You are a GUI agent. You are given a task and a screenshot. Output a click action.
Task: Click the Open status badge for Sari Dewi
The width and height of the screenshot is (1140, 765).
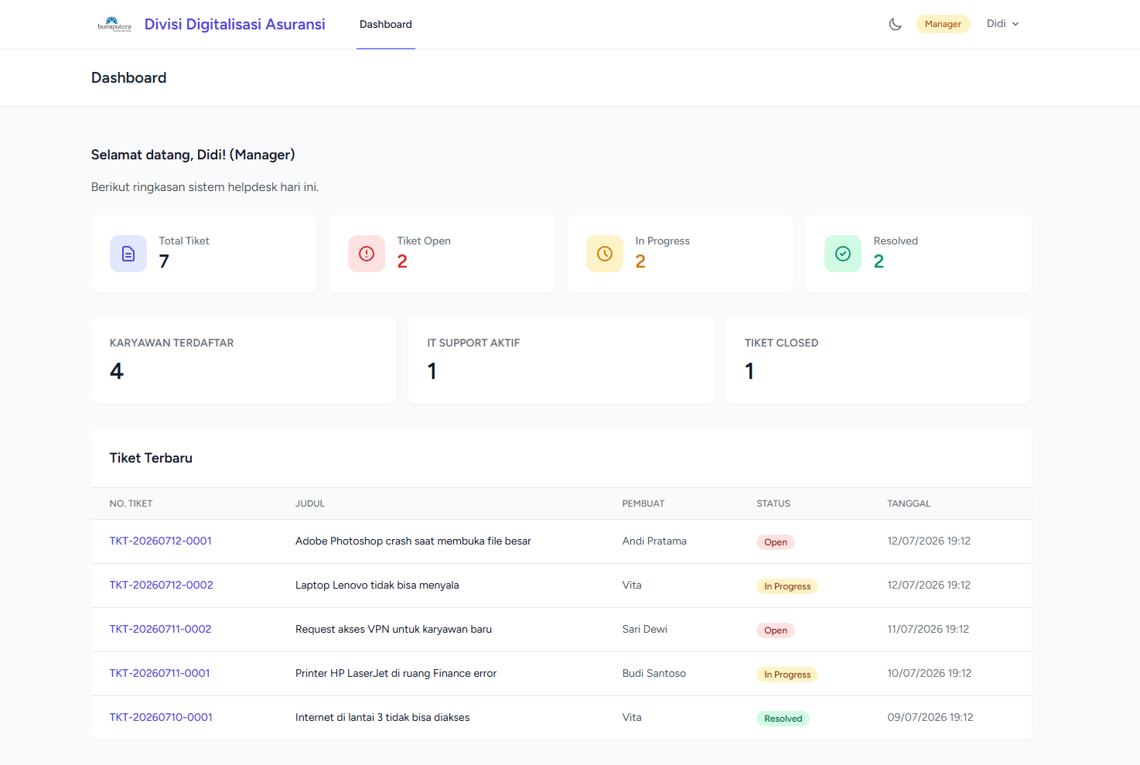pos(776,630)
